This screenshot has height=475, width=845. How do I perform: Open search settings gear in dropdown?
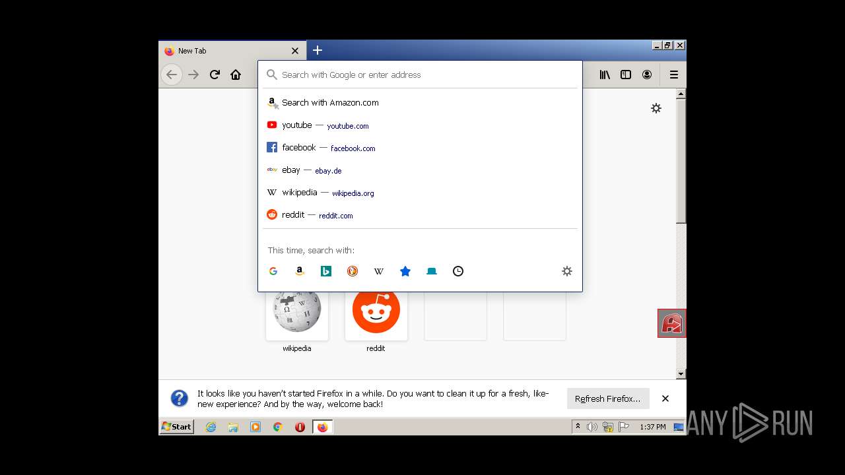pos(567,271)
